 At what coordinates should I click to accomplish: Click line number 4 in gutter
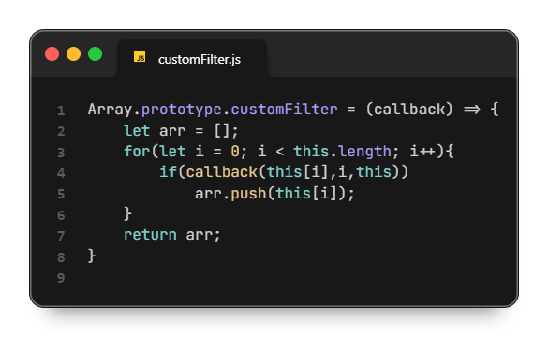pyautogui.click(x=61, y=173)
